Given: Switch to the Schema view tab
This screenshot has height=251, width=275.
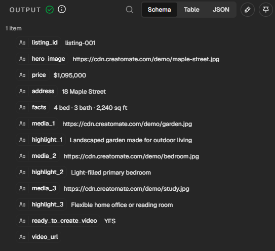Looking at the screenshot, I should pyautogui.click(x=159, y=10).
